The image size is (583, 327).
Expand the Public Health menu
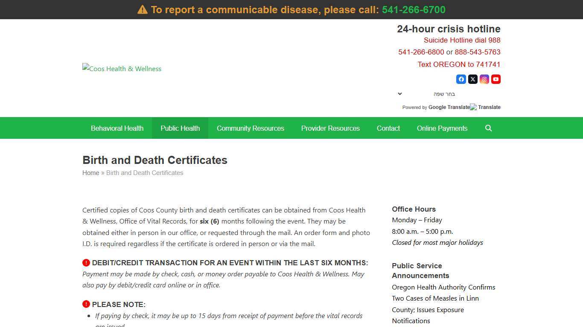click(180, 128)
